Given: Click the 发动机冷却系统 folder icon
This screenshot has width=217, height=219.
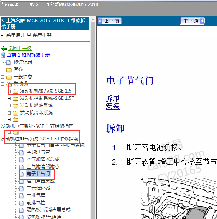Looking at the screenshot, I should point(15,113).
